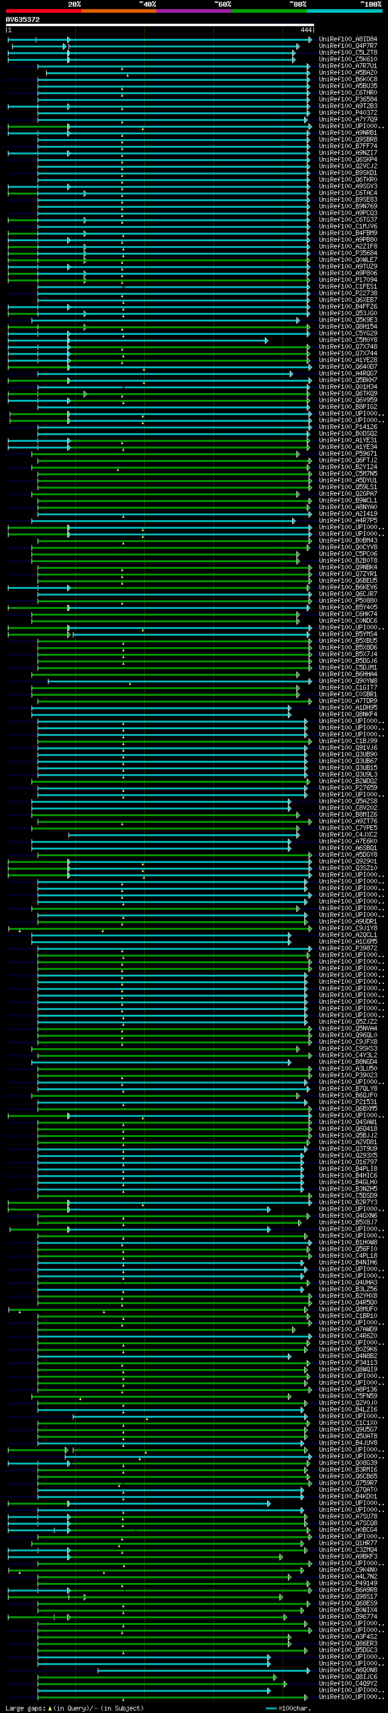388x1713 pixels.
Task: Select UniRef100_P22738 row label
Action: tap(347, 294)
